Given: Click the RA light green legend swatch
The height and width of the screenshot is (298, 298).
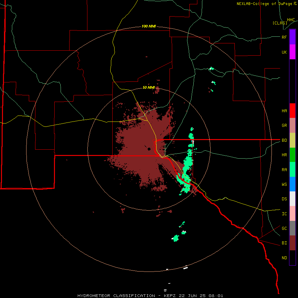Looking at the screenshot, I should [292, 170].
